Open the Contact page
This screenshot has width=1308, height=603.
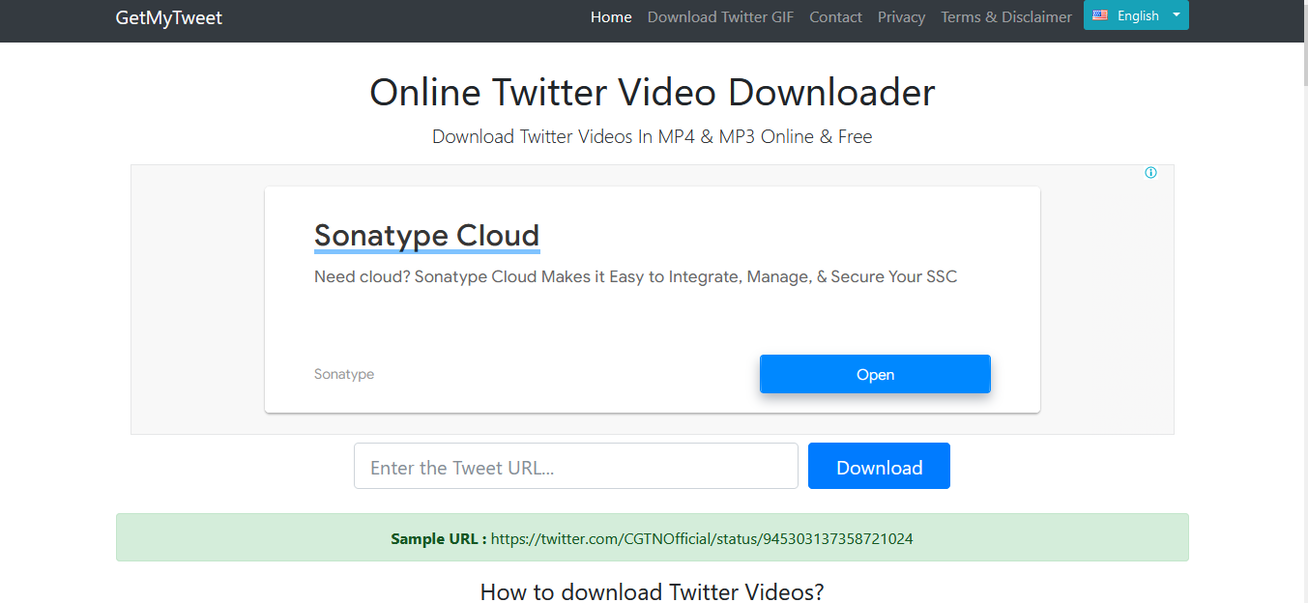pos(835,16)
